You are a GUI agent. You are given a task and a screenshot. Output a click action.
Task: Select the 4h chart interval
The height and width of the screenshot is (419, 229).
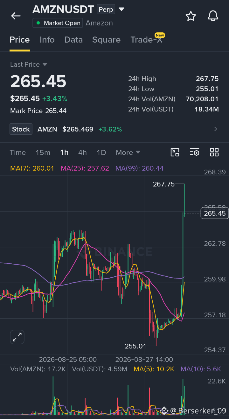point(82,152)
